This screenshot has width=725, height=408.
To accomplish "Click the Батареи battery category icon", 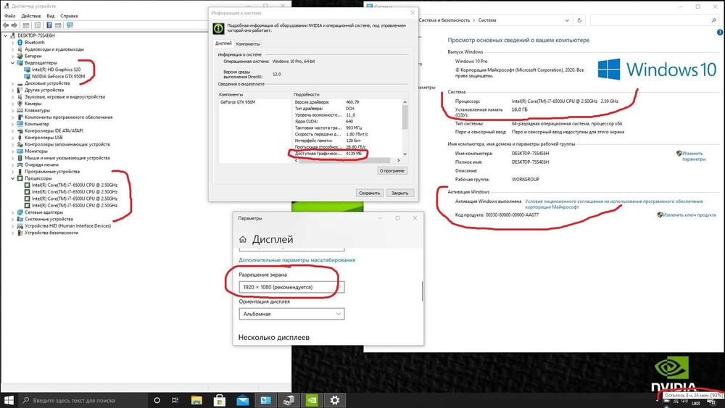I will tap(20, 56).
